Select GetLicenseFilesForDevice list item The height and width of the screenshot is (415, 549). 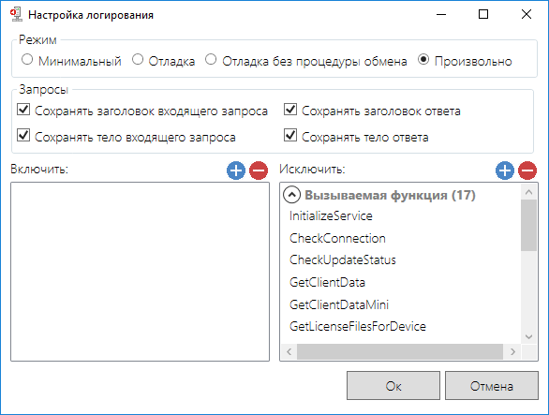coord(358,326)
